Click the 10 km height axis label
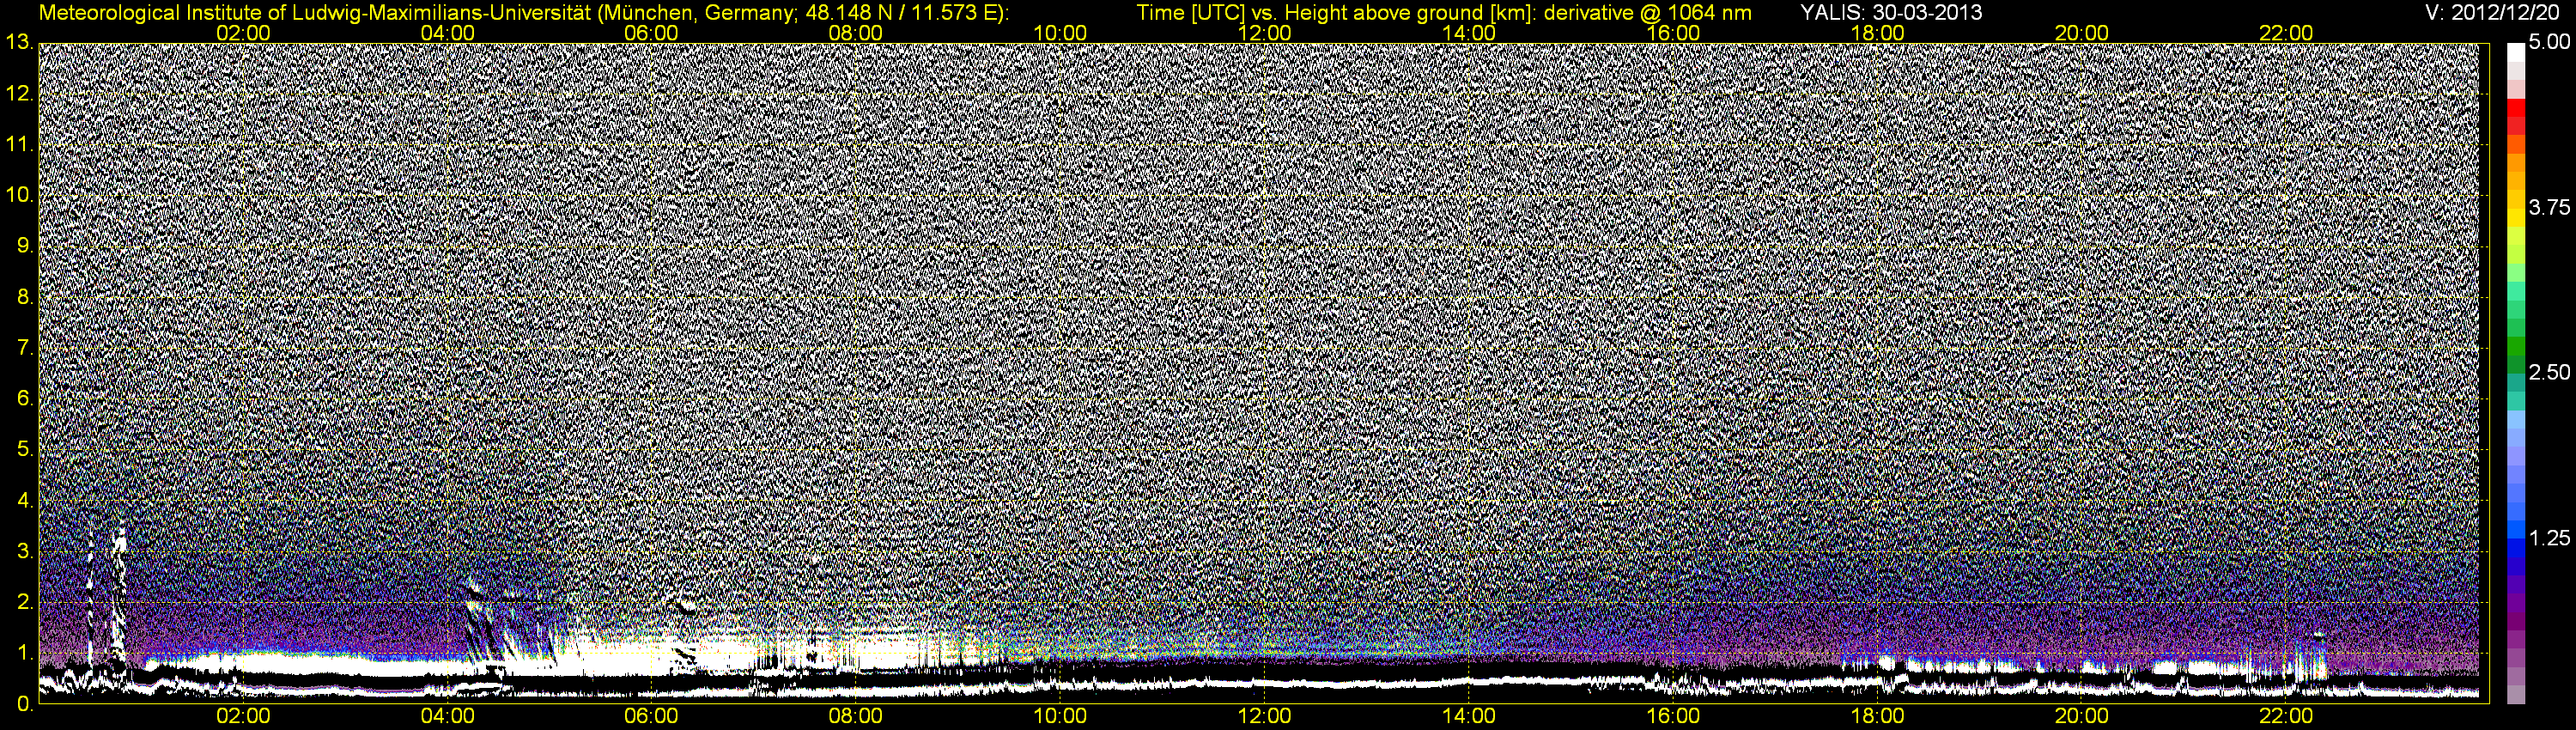The width and height of the screenshot is (2576, 730). pyautogui.click(x=19, y=195)
